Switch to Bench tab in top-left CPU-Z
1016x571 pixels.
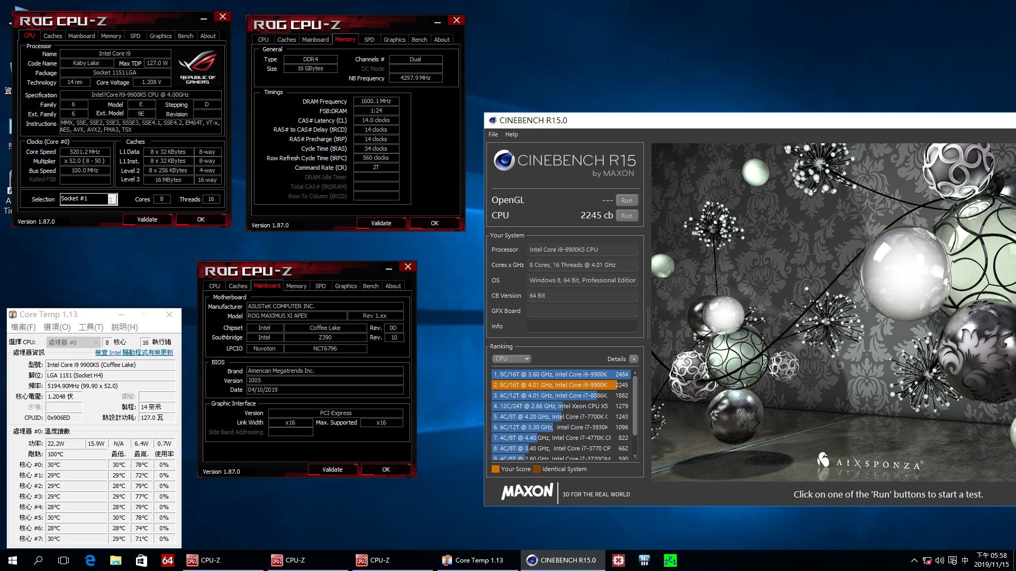click(186, 36)
